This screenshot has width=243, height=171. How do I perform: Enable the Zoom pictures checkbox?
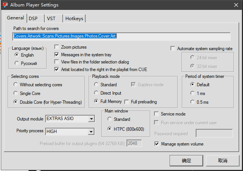[x=57, y=47]
